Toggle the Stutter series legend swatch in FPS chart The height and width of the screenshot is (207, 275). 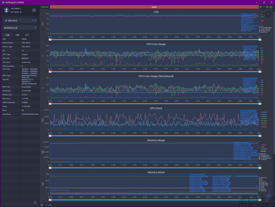[x=260, y=30]
